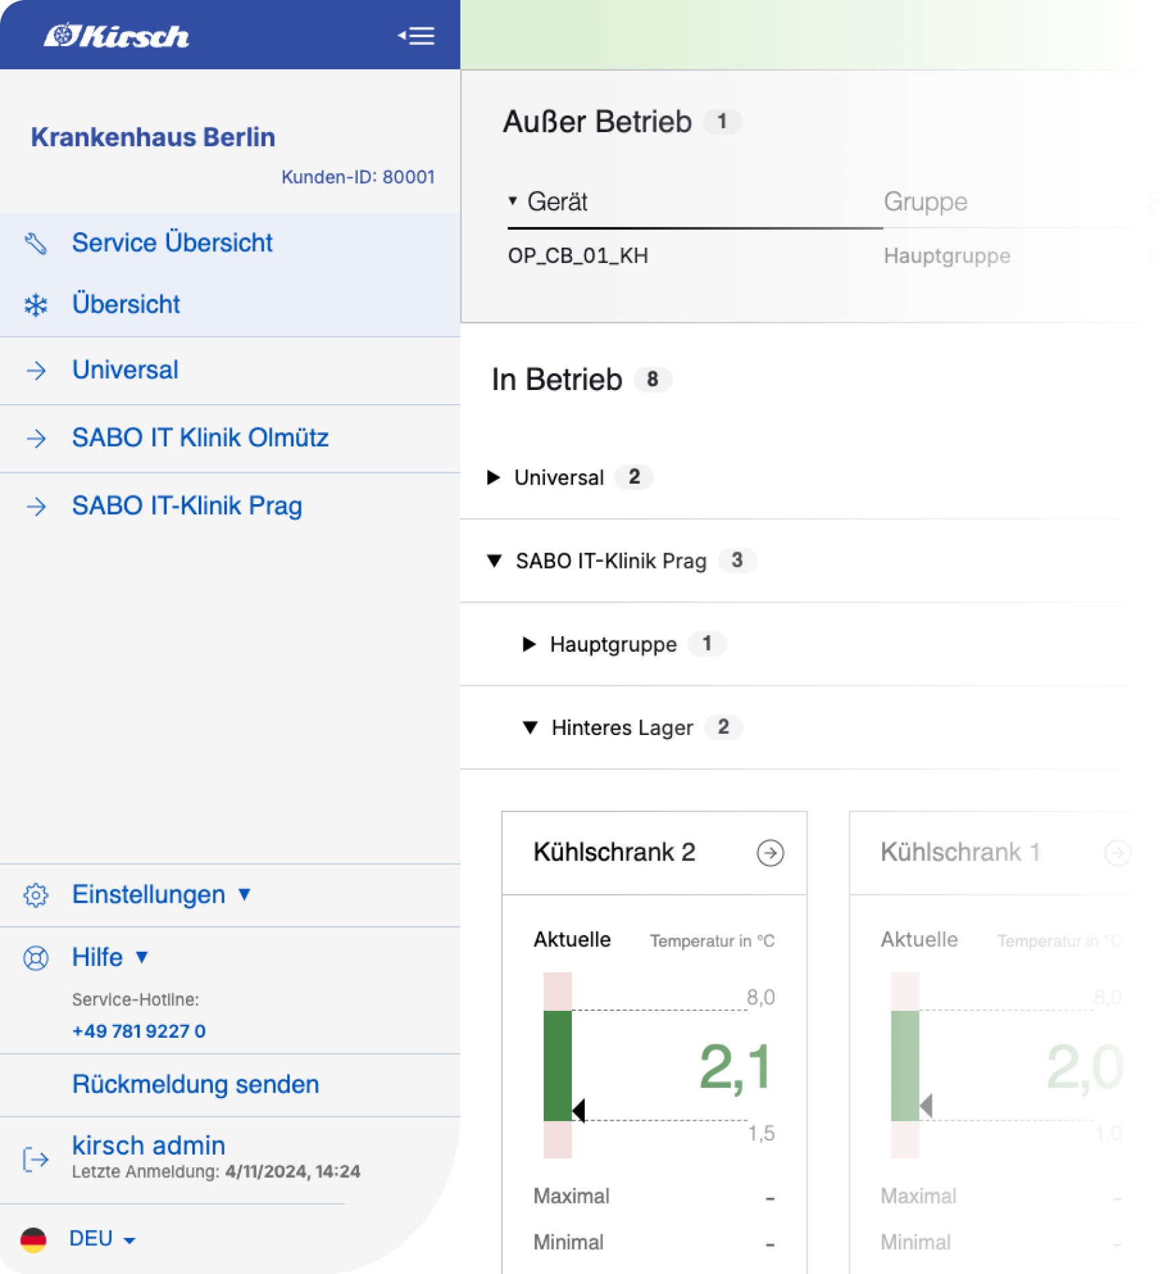Select device row OP_CB_01_KH
Viewport: 1164px width, 1274px height.
click(578, 256)
